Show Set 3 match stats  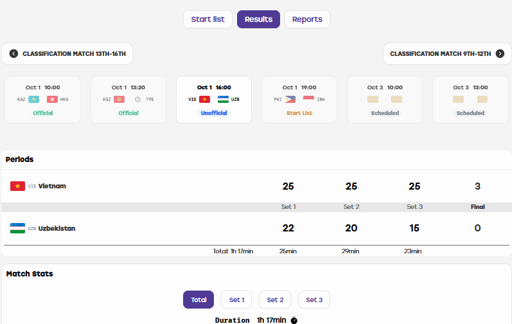click(x=314, y=300)
